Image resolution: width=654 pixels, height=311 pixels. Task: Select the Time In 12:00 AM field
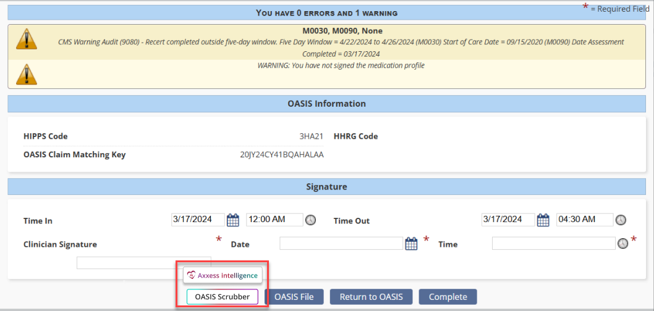(274, 220)
